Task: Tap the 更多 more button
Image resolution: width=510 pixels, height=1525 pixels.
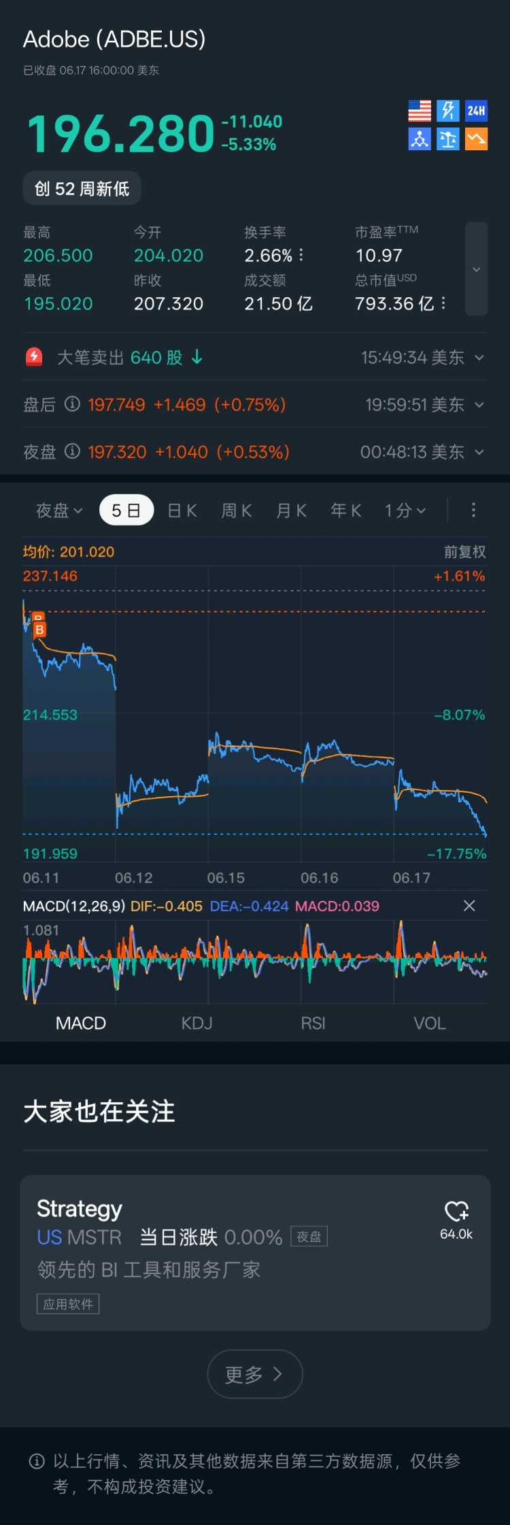Action: 255,1374
